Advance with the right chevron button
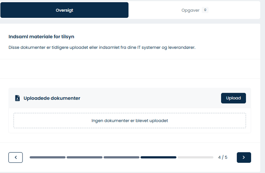Image resolution: width=265 pixels, height=173 pixels. (x=244, y=157)
